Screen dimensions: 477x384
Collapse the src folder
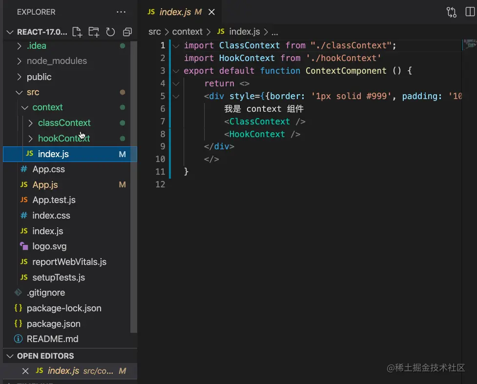[x=19, y=92]
